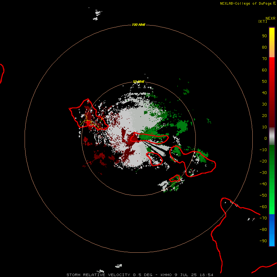Click the "NEXLAB-College of DuPage" credit text
This screenshot has width=277, height=277.
(x=246, y=3)
